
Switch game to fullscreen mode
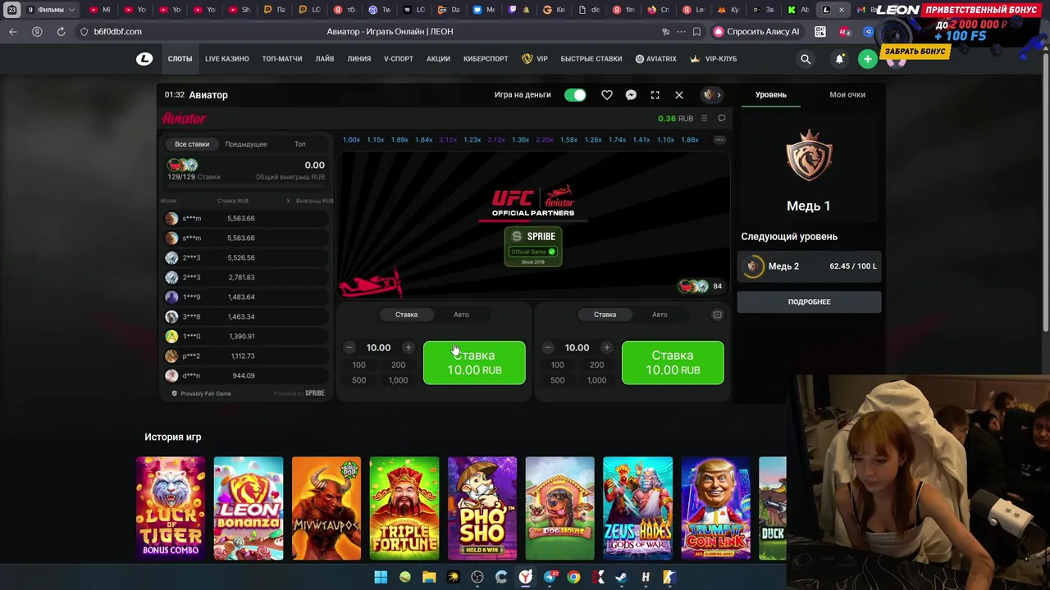[655, 95]
